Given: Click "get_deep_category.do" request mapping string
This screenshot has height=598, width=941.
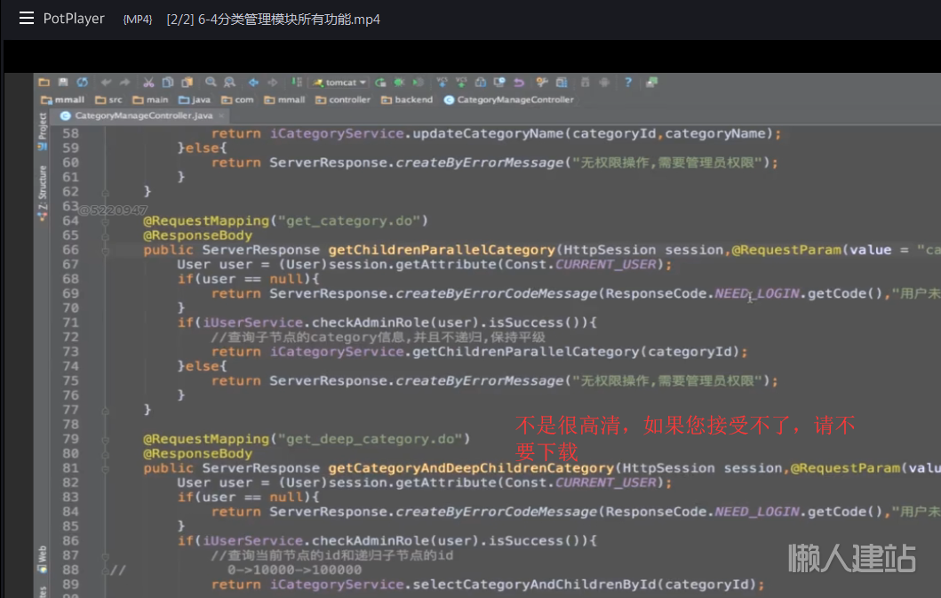Looking at the screenshot, I should [x=371, y=439].
